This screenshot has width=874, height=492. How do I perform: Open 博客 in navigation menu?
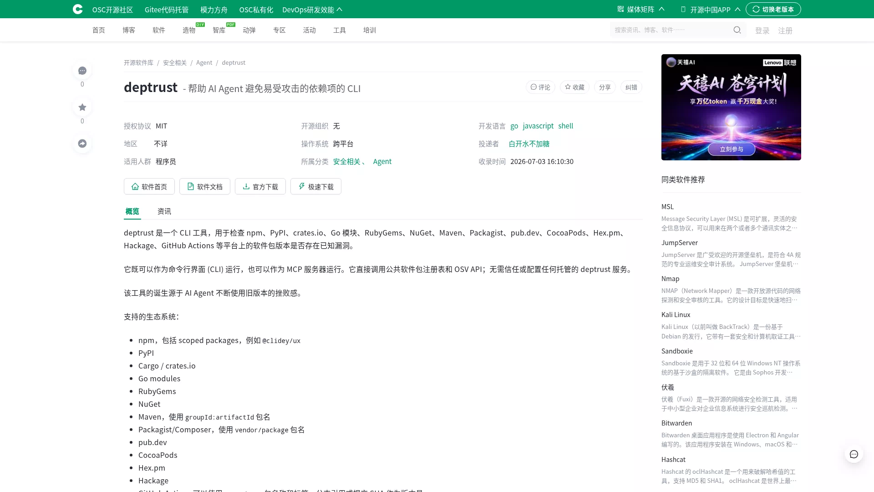coord(129,30)
